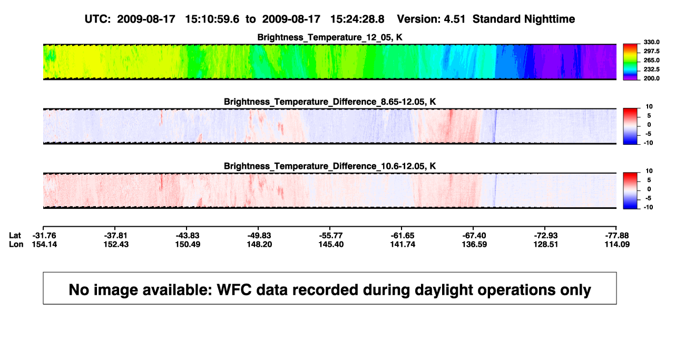Click latitude value -49.83

(258, 235)
